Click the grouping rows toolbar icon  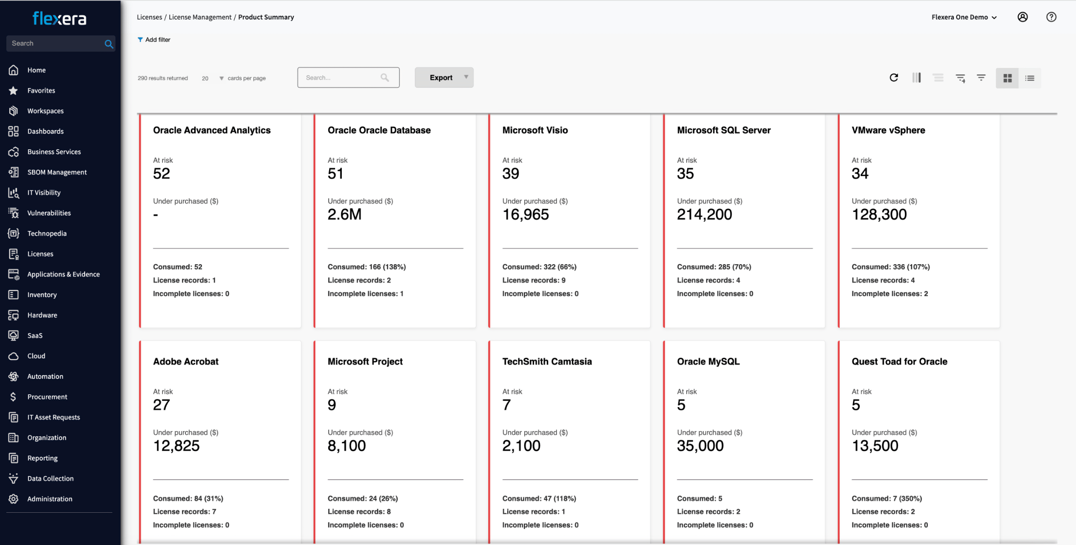click(938, 78)
